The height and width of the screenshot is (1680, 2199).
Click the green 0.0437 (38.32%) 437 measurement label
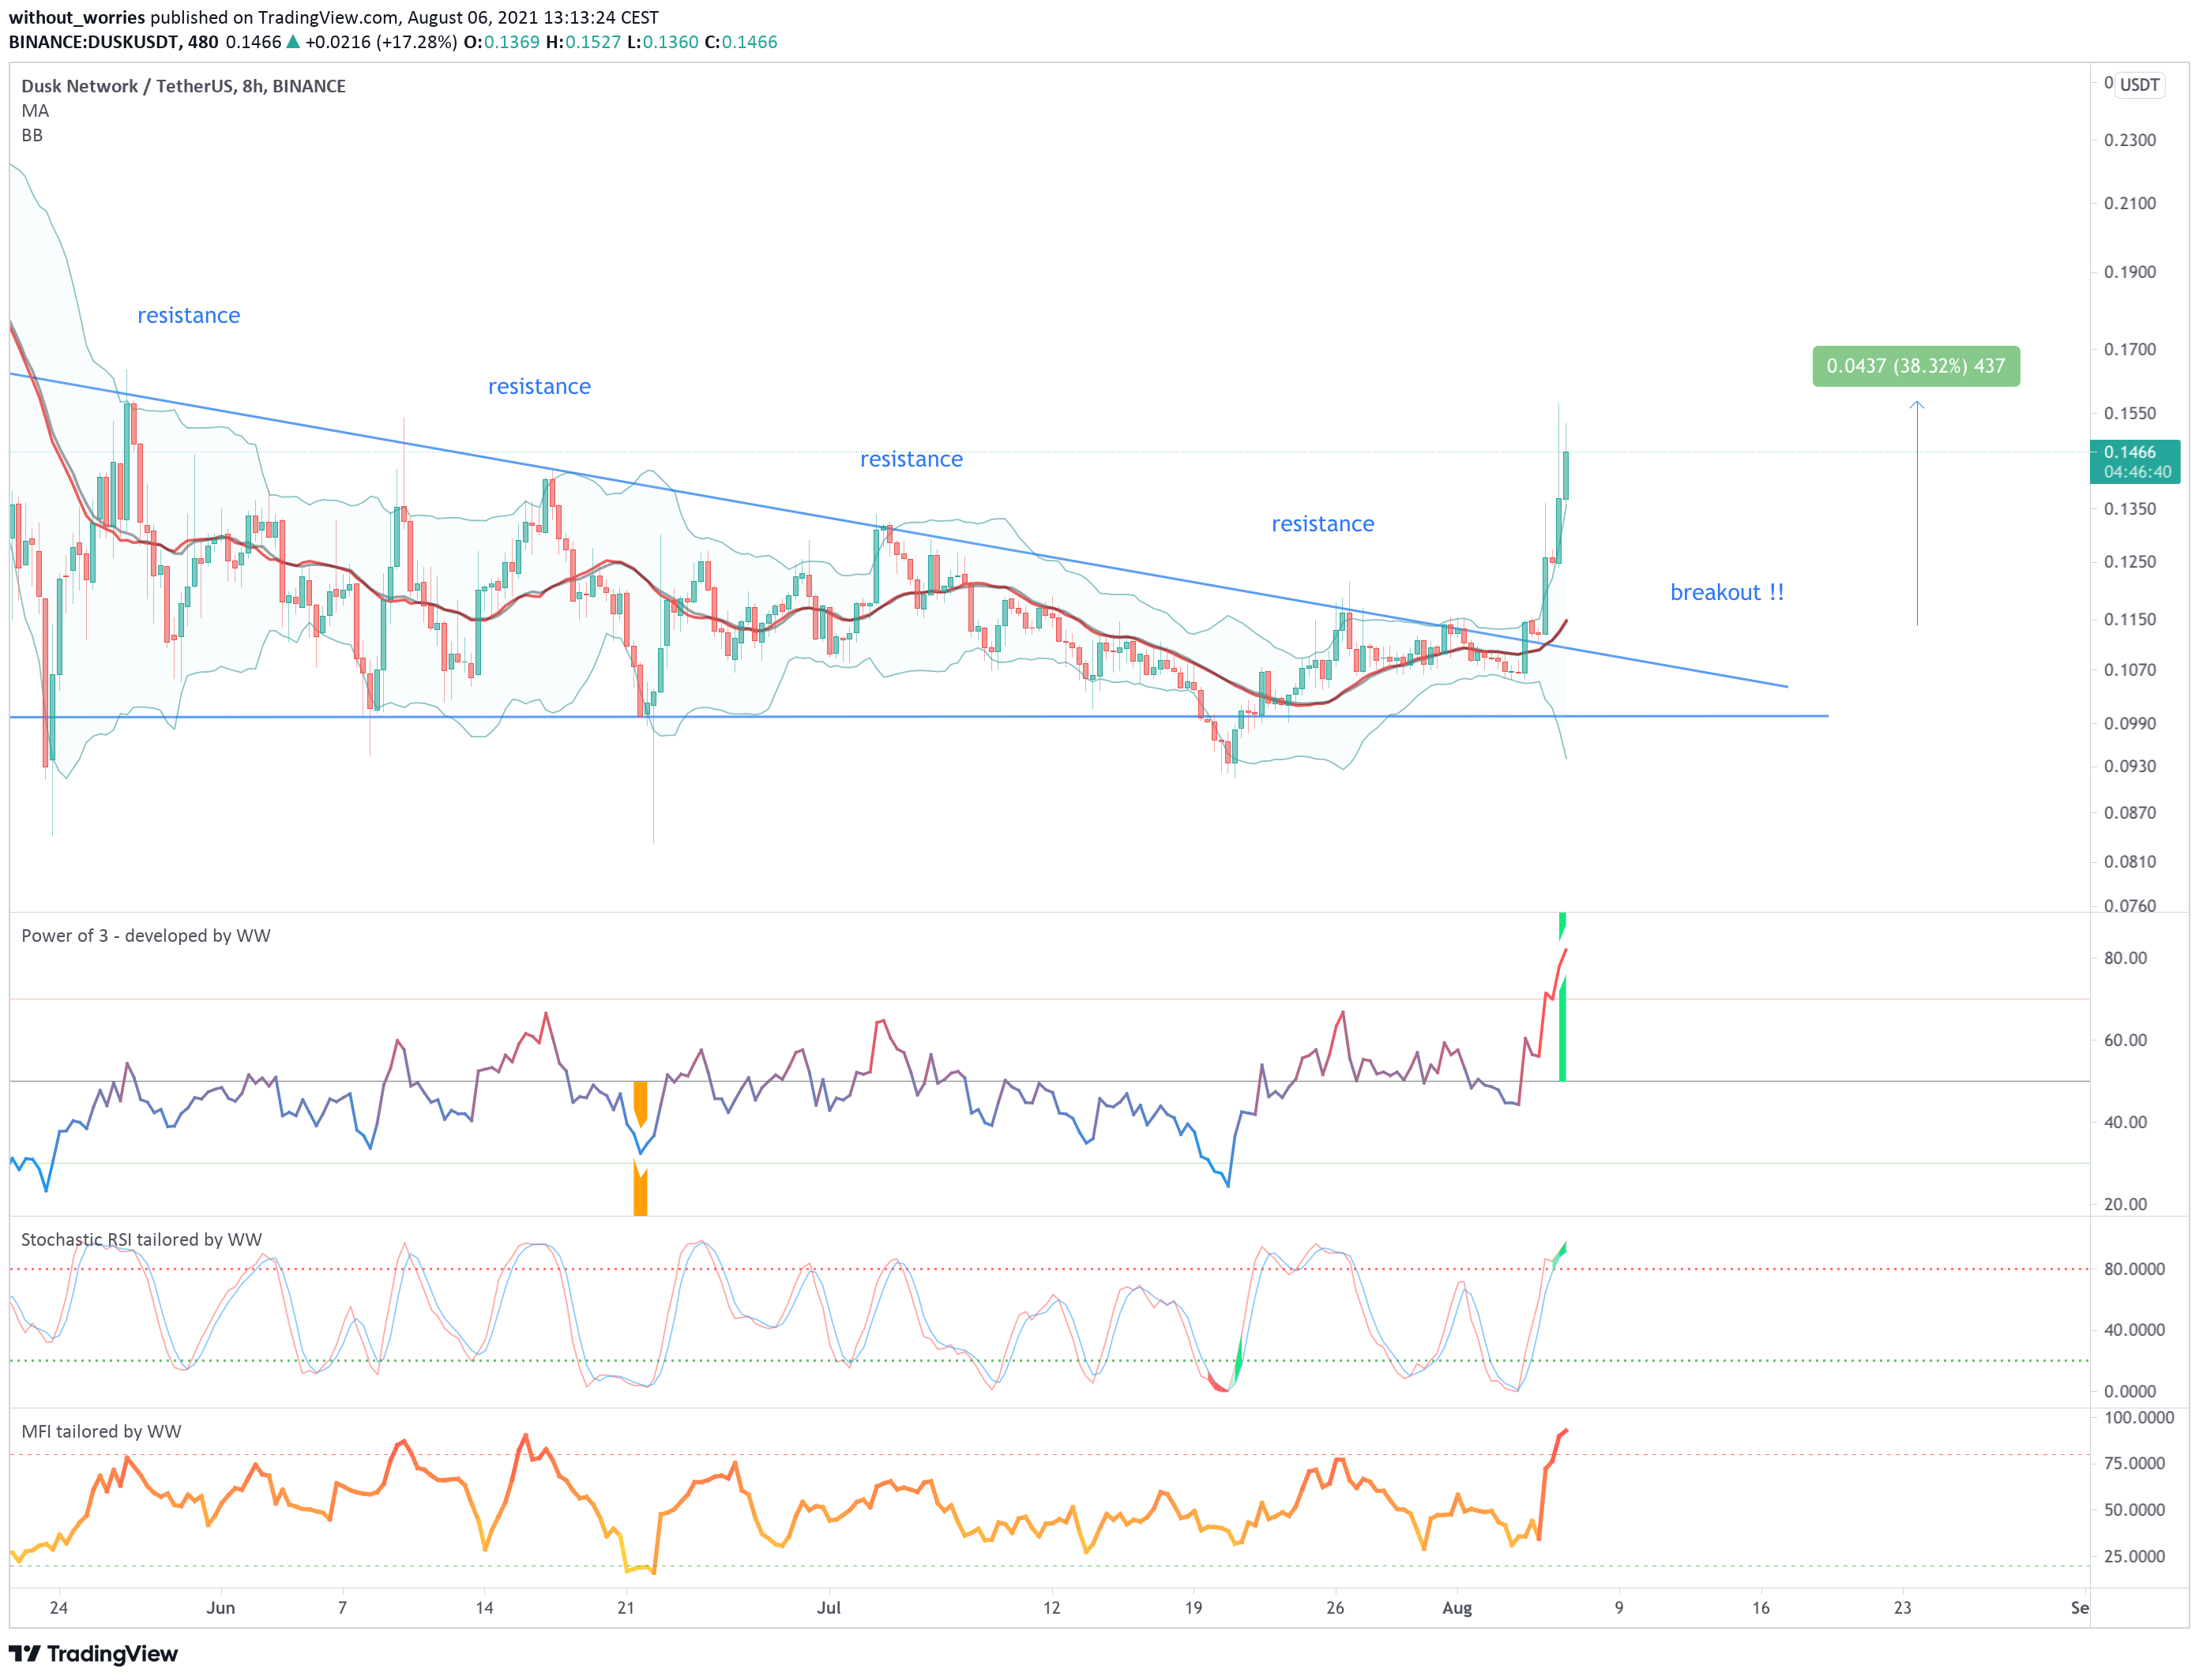[1915, 366]
